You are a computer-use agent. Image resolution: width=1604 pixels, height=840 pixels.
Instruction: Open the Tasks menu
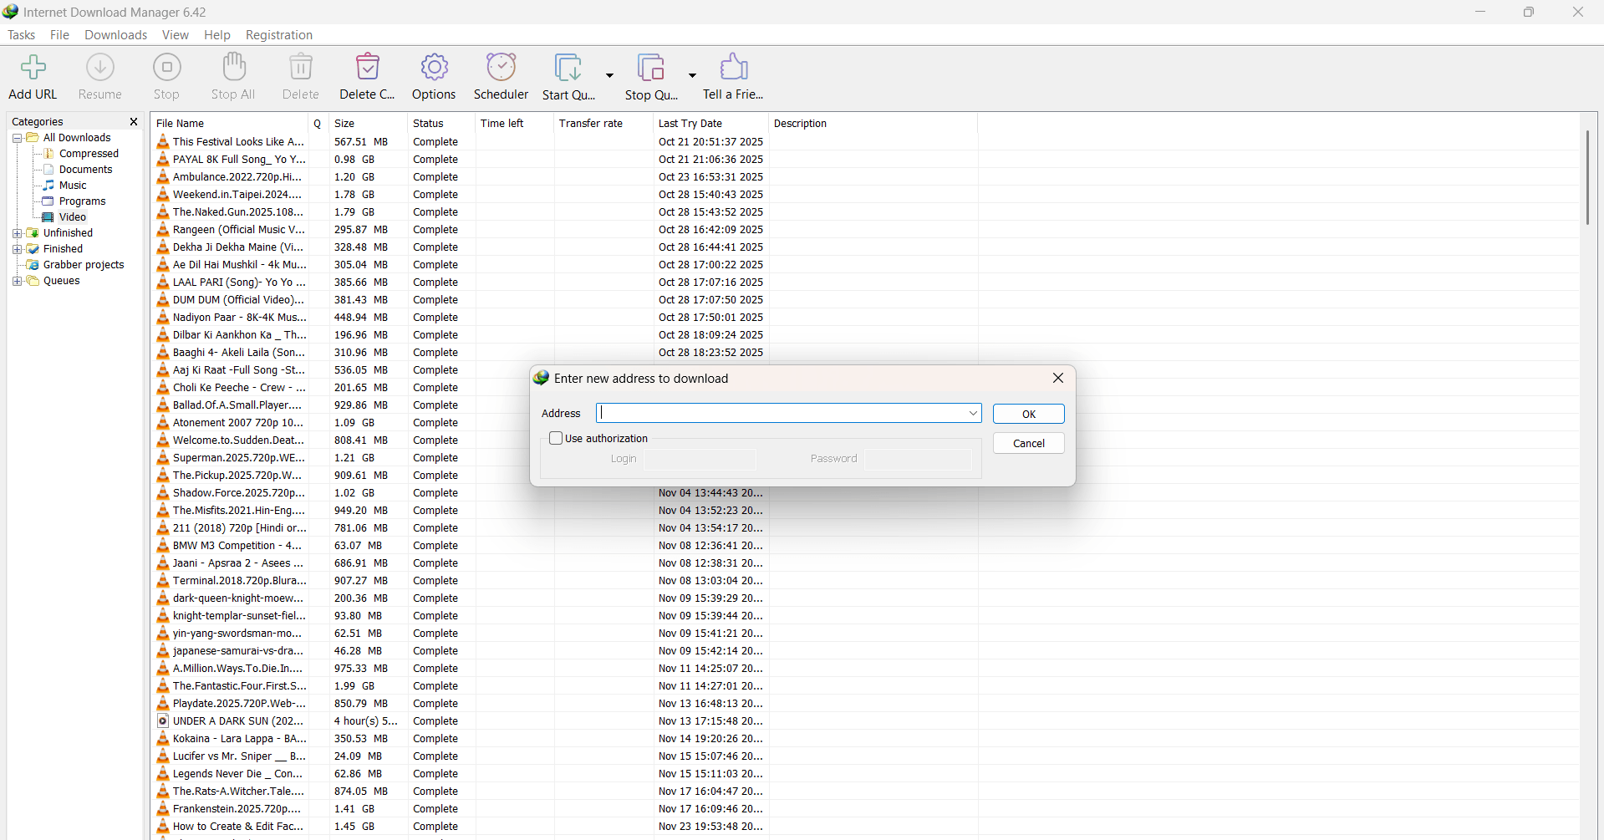tap(22, 35)
